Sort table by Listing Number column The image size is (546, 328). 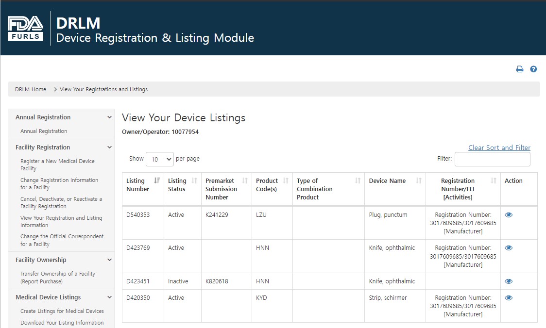pos(156,180)
